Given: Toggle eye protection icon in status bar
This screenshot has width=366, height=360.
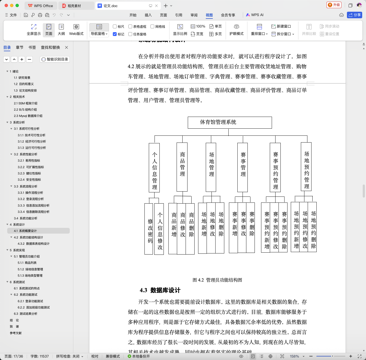Looking at the screenshot, I should pyautogui.click(x=241, y=356).
